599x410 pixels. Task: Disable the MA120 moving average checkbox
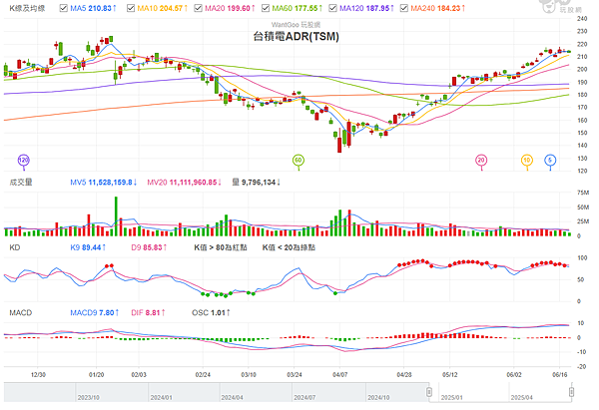332,8
